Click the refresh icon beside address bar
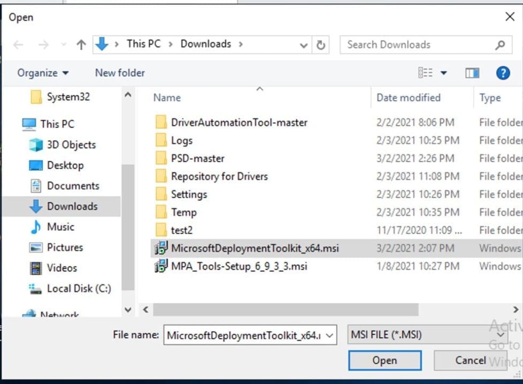Viewport: 523px width, 384px height. (x=321, y=45)
